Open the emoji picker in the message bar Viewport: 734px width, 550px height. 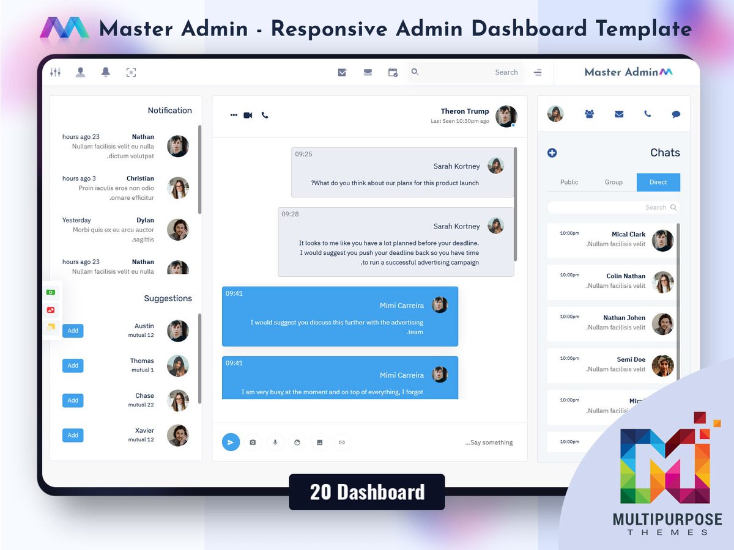point(297,442)
